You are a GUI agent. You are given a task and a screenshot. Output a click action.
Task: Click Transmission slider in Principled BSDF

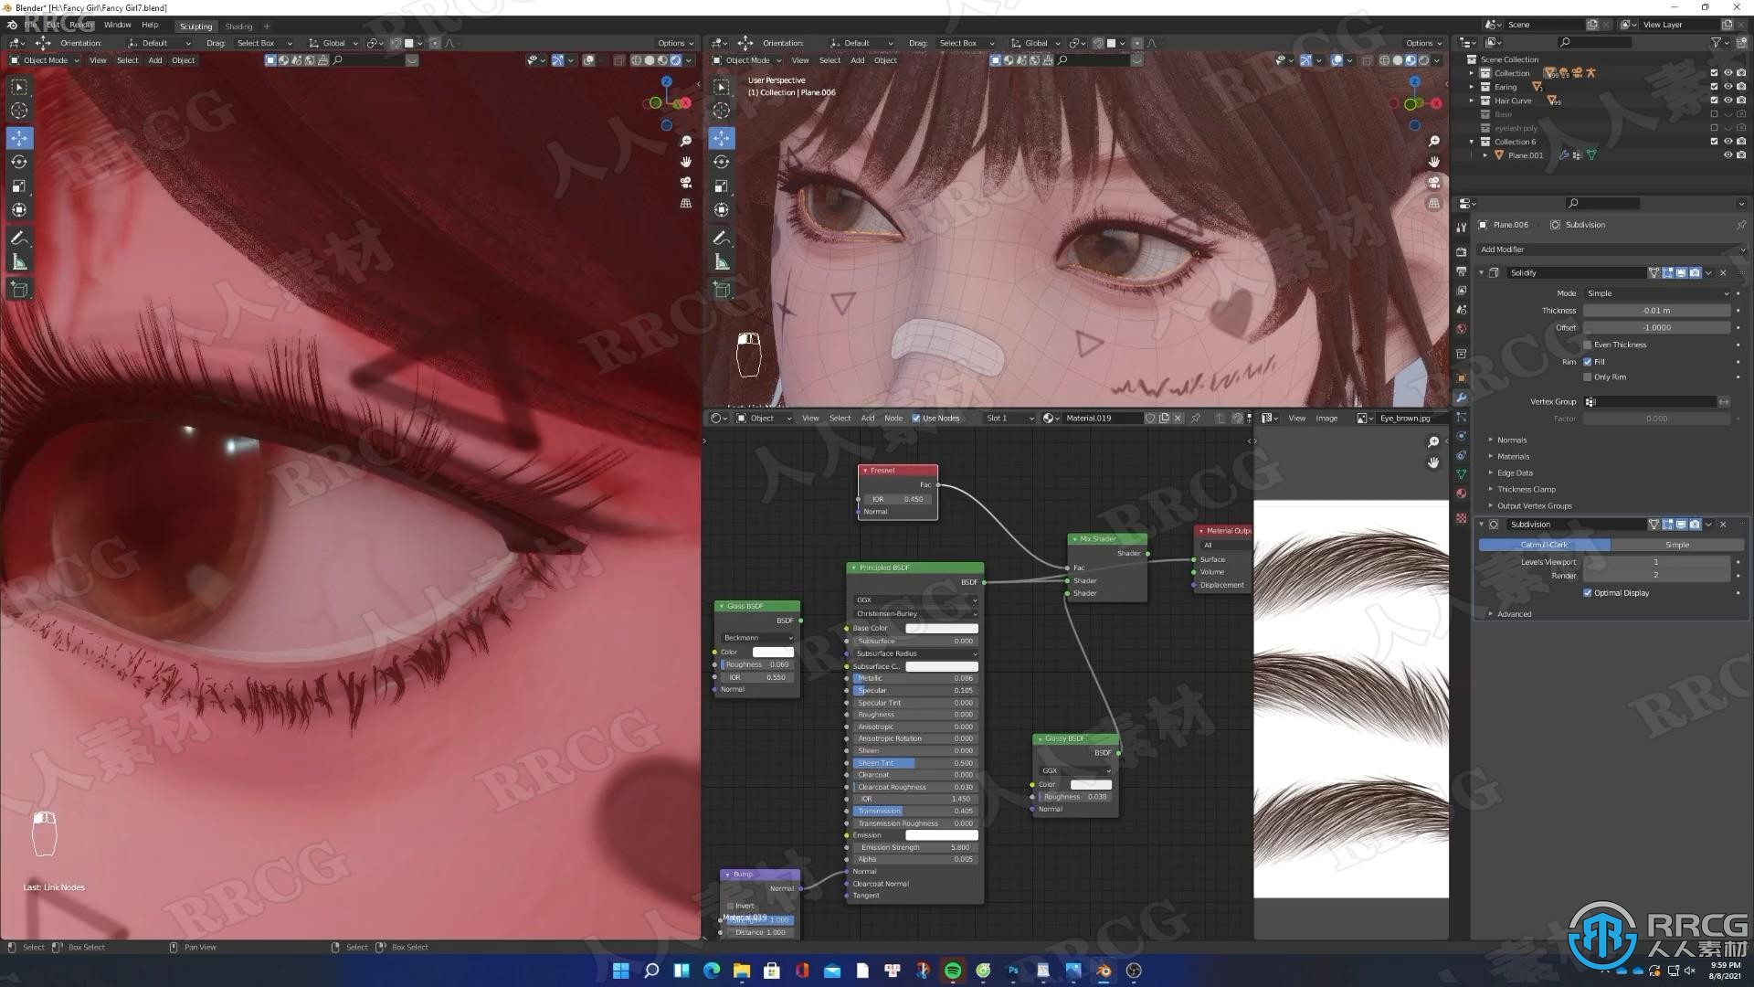coord(915,812)
